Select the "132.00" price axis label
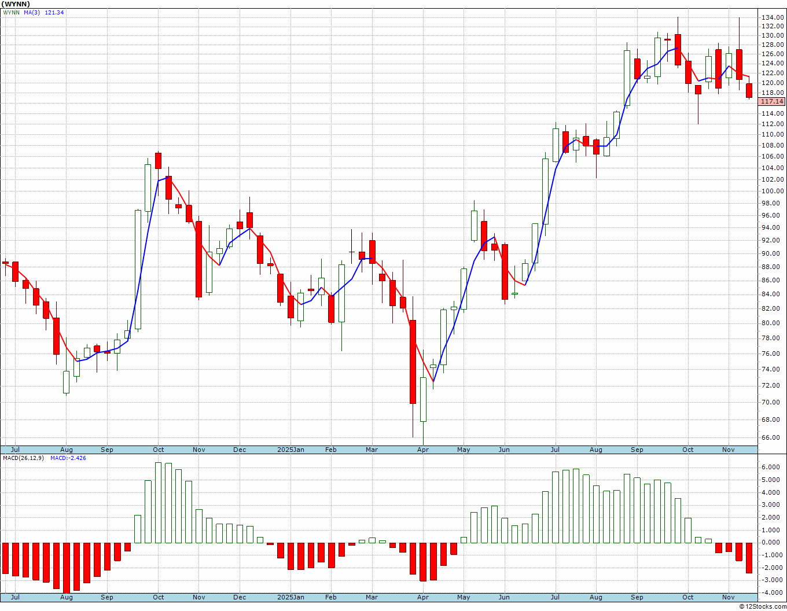 click(x=773, y=27)
